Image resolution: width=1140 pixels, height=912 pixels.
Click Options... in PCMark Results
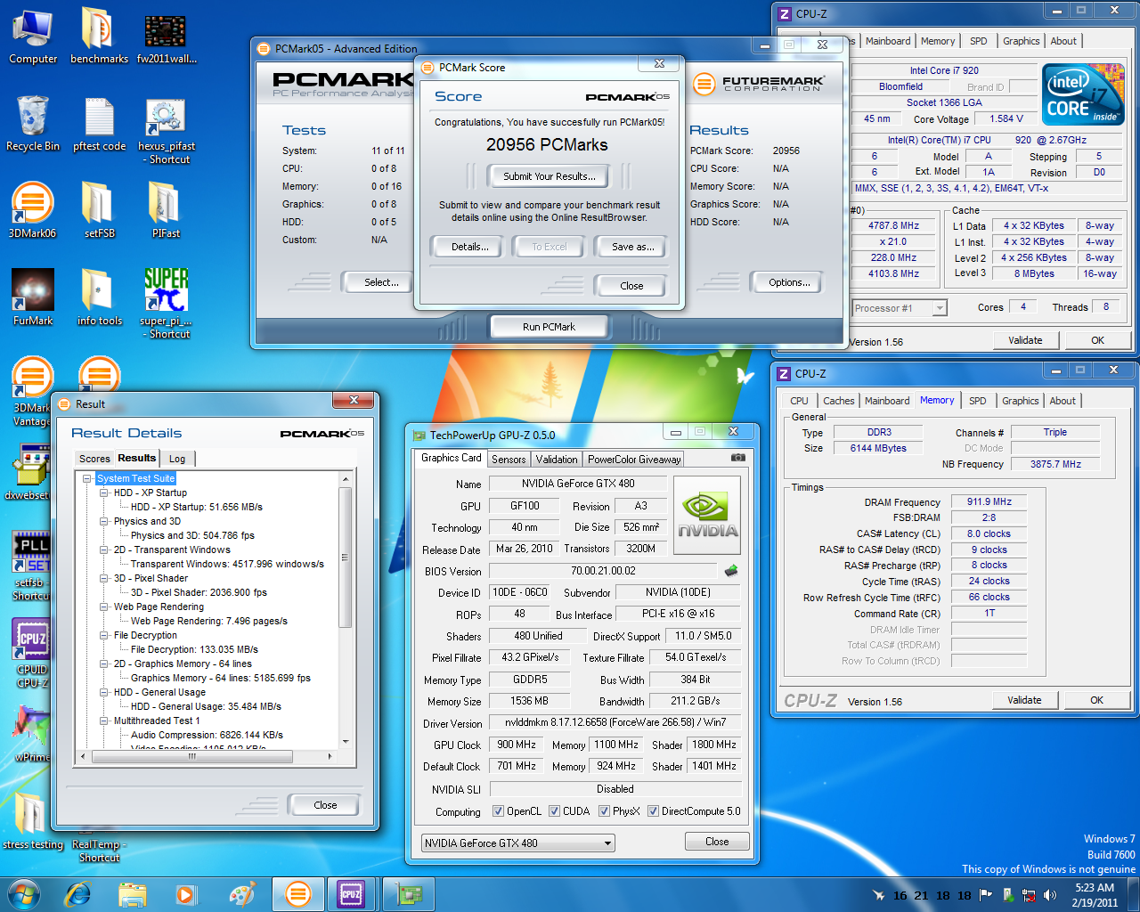click(x=789, y=282)
